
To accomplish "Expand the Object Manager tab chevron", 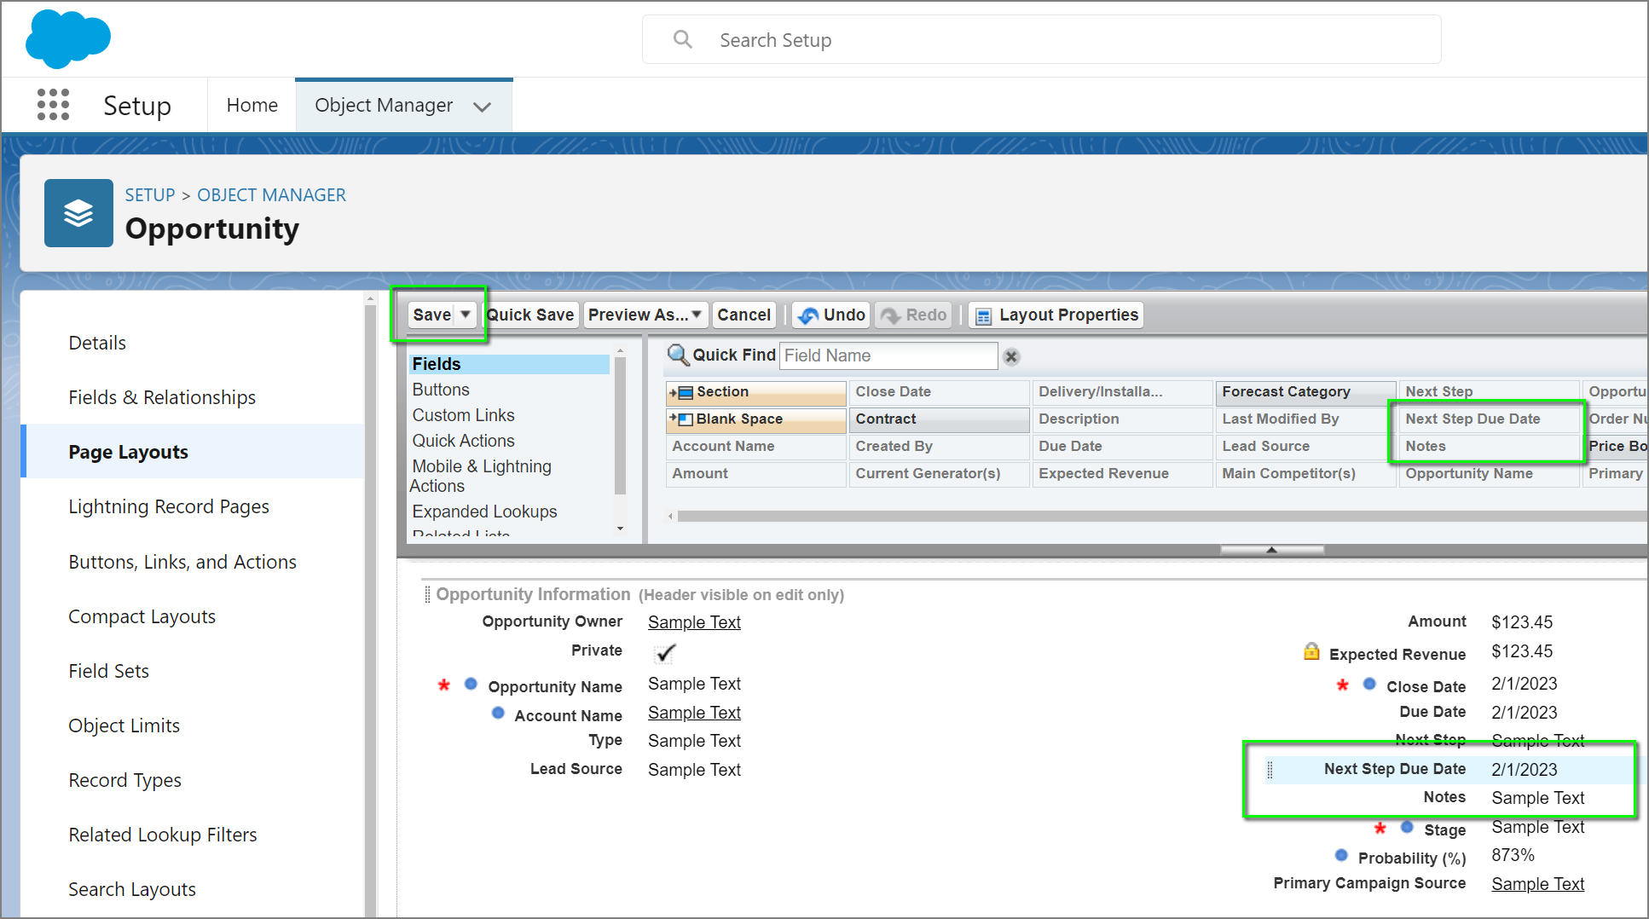I will [483, 107].
